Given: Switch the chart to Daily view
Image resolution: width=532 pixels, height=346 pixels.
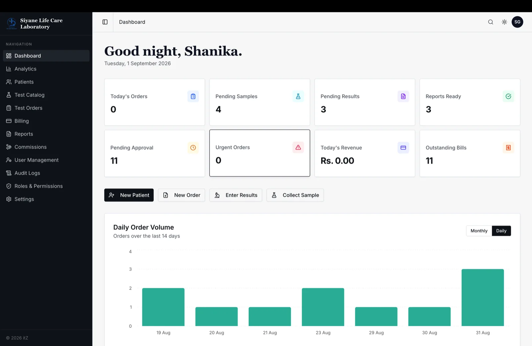Looking at the screenshot, I should point(501,231).
